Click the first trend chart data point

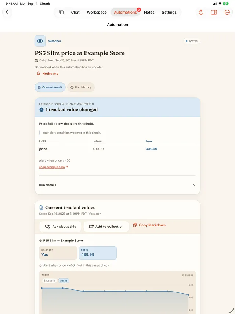pyautogui.click(x=42, y=288)
